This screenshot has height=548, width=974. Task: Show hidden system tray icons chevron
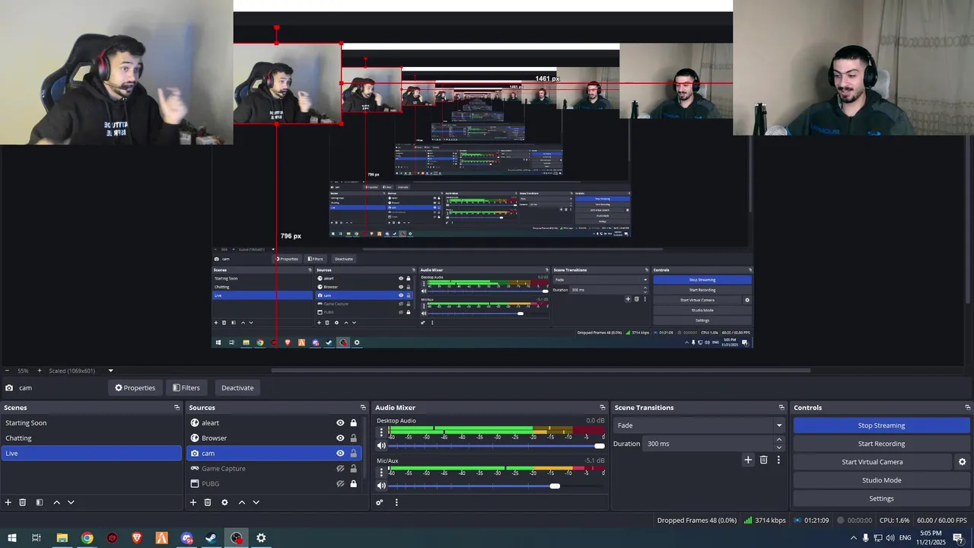click(x=853, y=538)
